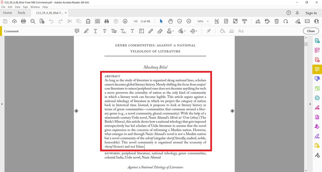Screen dimensions: 322x172
Task: Select the Pencil drawing tool
Action: click(151, 31)
